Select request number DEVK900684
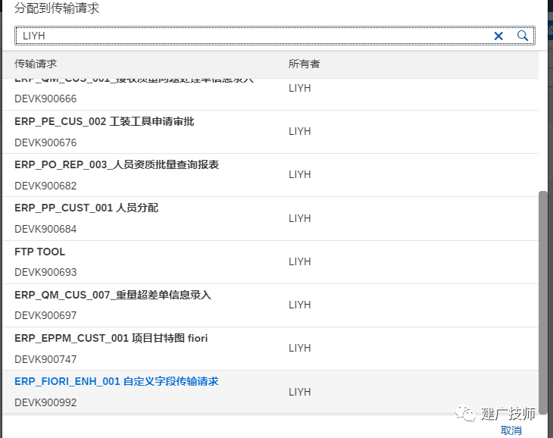Image resolution: width=553 pixels, height=438 pixels. tap(45, 229)
